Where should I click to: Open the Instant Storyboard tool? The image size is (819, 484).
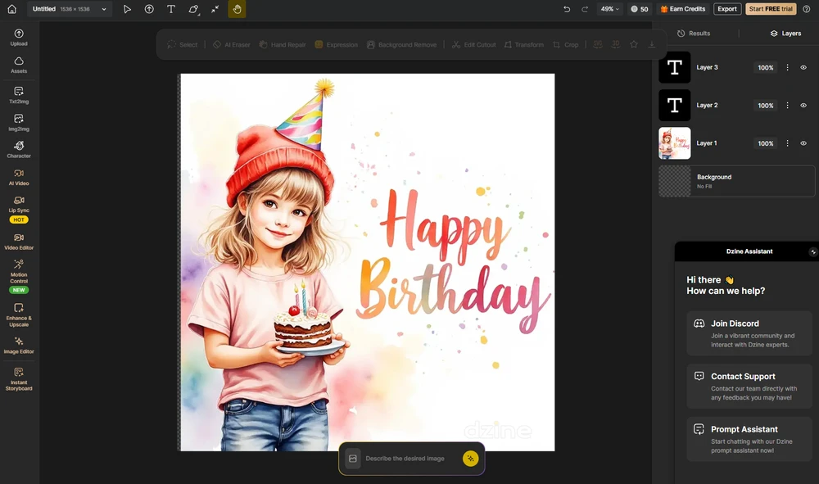tap(19, 378)
